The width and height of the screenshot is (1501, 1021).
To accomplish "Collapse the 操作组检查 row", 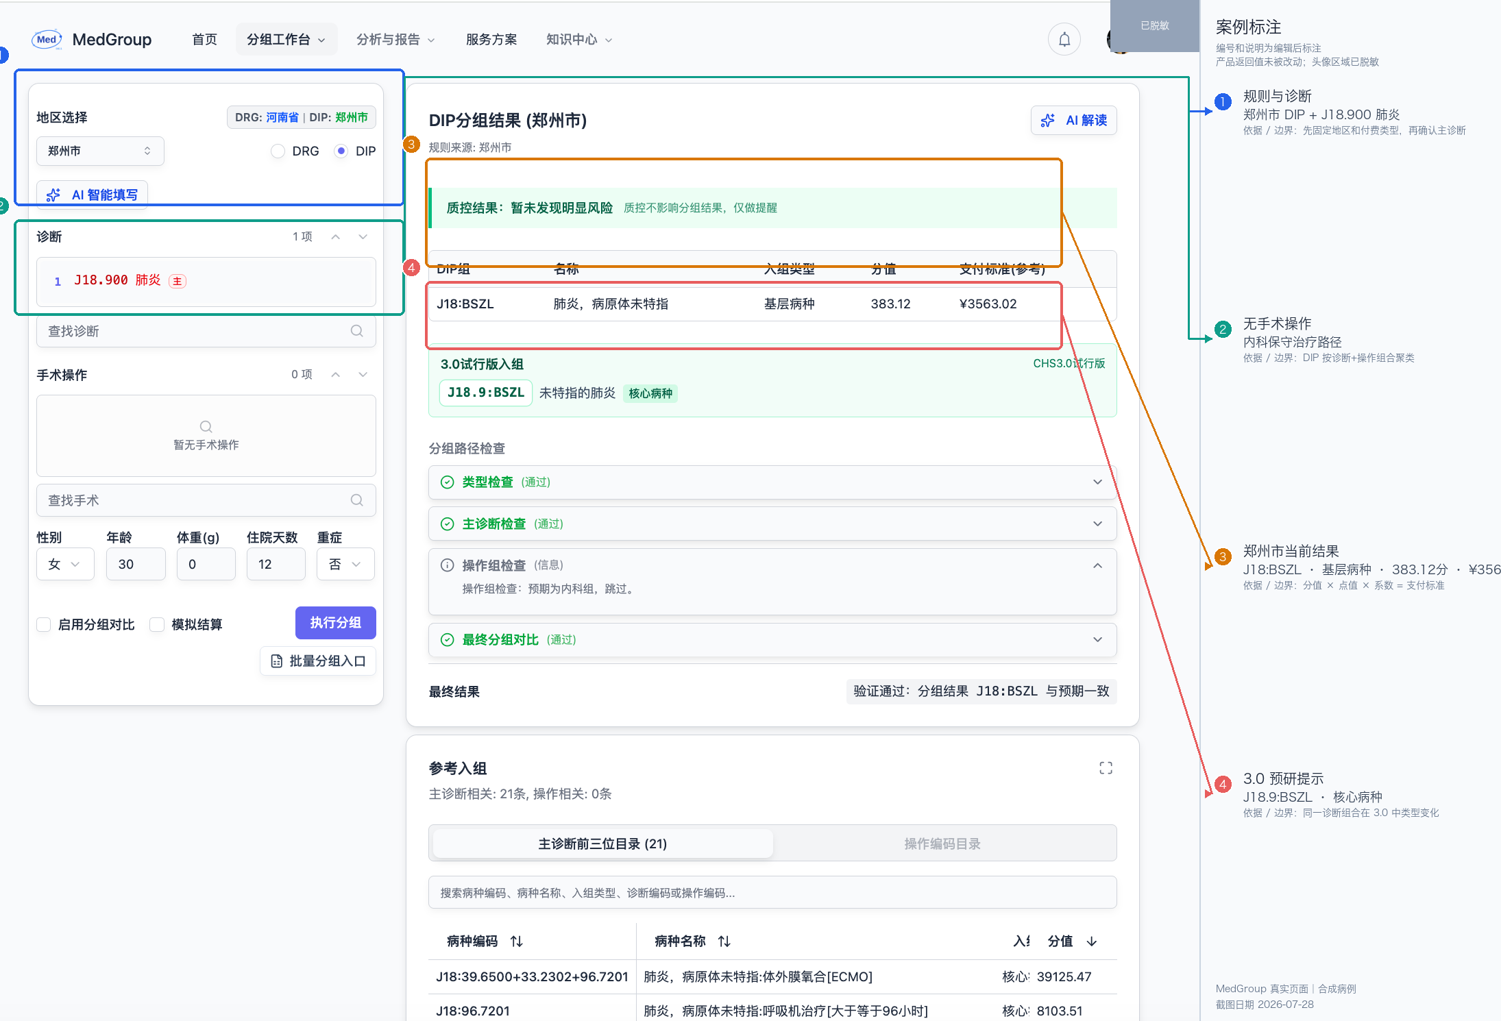I will pyautogui.click(x=1097, y=565).
